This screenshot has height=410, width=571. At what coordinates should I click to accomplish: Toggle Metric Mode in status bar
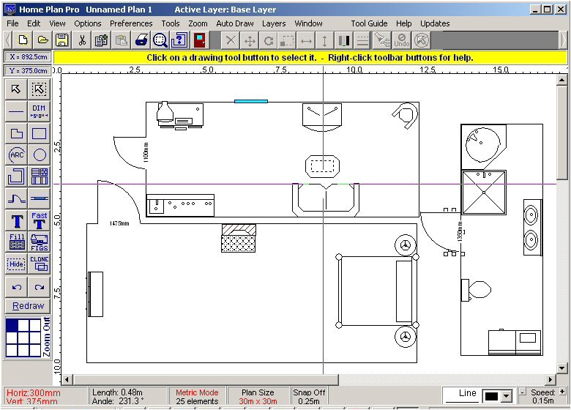tap(197, 396)
